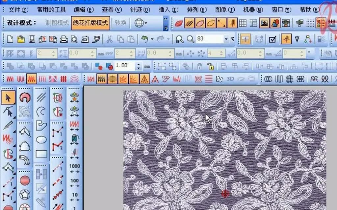
Task: Click the travel by 100 stitches icon
Action: pyautogui.click(x=74, y=183)
